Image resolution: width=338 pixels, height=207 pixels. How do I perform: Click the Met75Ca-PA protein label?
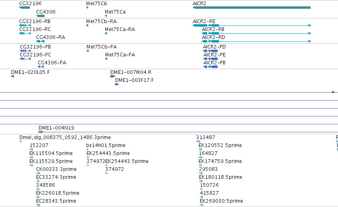point(120,55)
